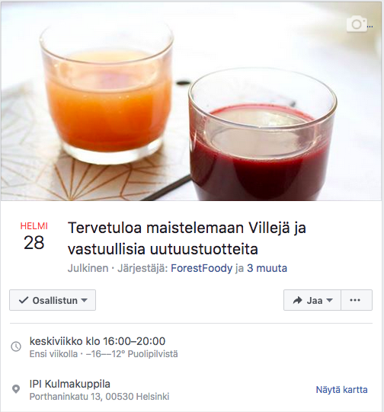Open the '3 muuta' co-organizers link

tap(267, 268)
